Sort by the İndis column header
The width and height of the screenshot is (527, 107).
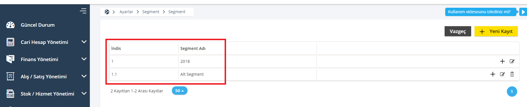click(116, 48)
